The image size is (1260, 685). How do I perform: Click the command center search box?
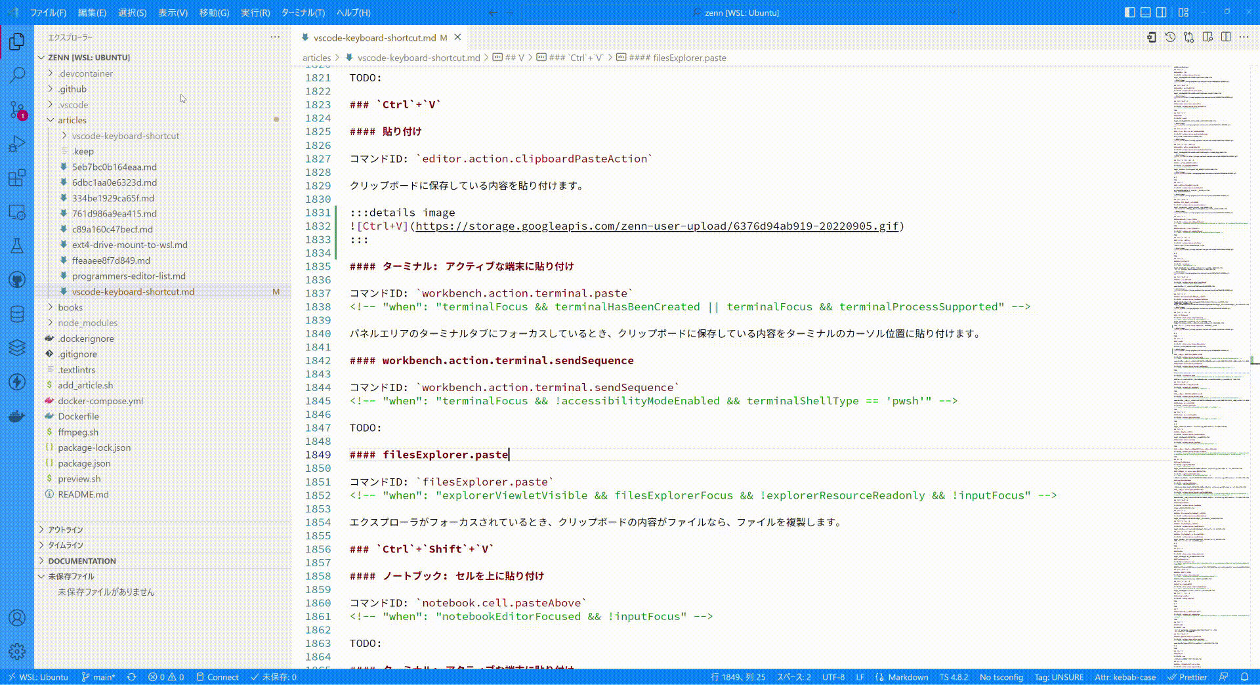coord(741,12)
